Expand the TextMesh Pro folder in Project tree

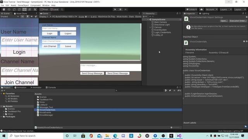3,112
